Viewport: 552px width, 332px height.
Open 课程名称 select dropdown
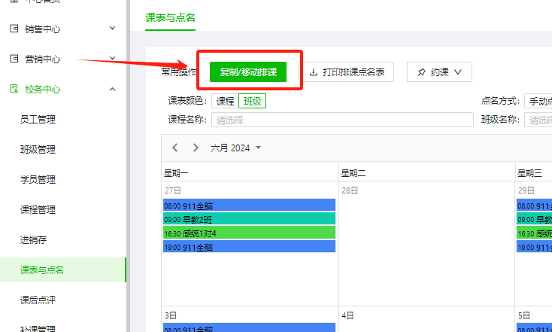[x=342, y=120]
